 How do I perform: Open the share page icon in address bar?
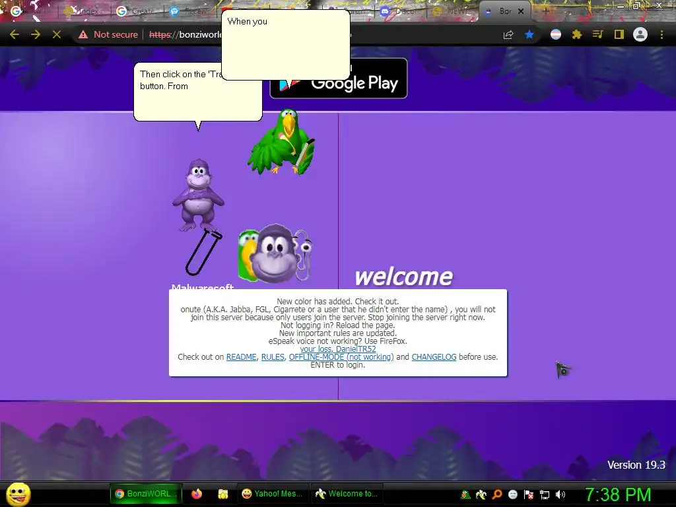click(508, 34)
